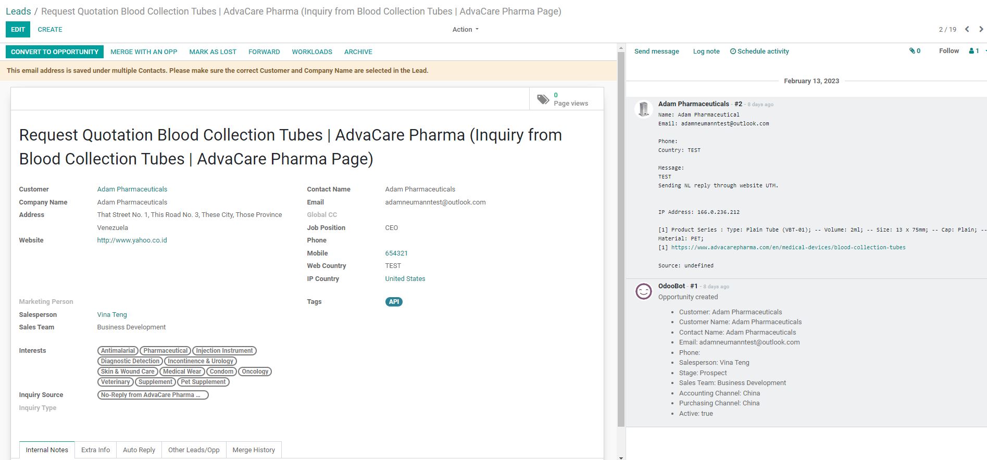Switch to the Extra Info tab
This screenshot has width=987, height=460.
[95, 450]
